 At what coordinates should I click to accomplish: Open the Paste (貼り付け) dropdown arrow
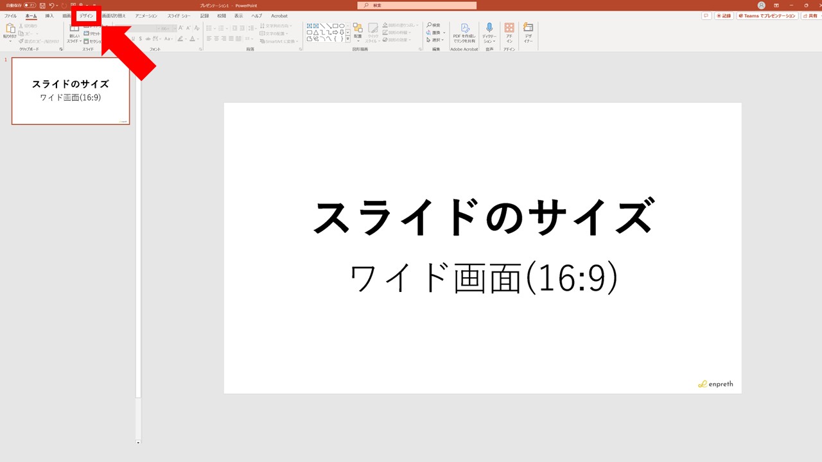(x=10, y=42)
